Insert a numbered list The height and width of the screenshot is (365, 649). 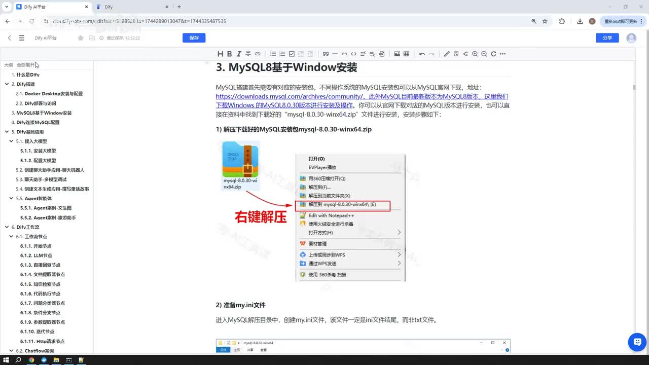coord(282,54)
